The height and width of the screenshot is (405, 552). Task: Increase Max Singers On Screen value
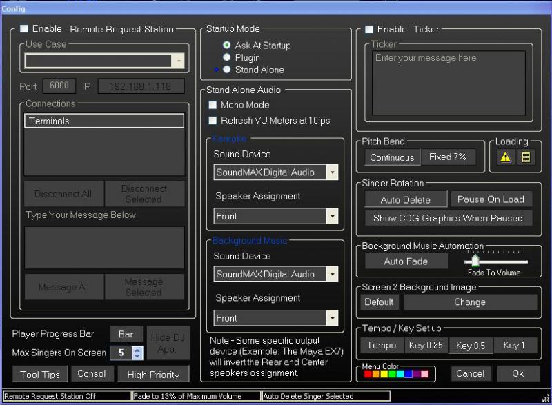click(137, 350)
